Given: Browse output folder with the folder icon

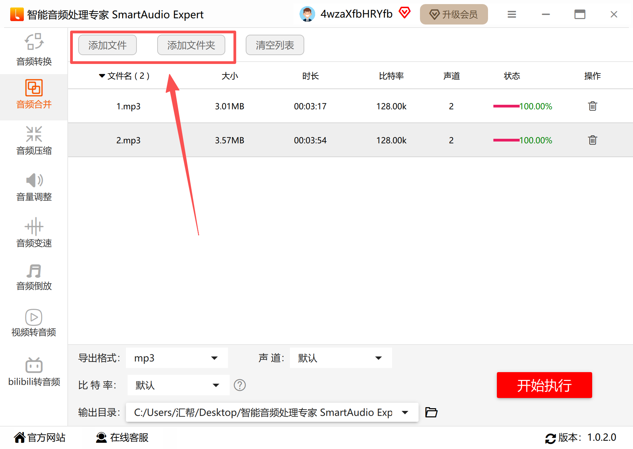Looking at the screenshot, I should [431, 412].
